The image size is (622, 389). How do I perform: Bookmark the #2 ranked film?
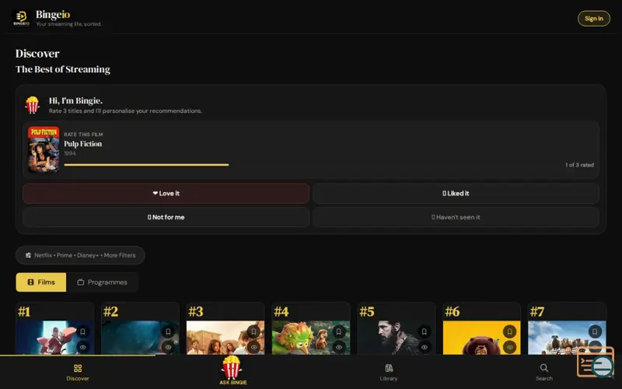click(x=168, y=331)
